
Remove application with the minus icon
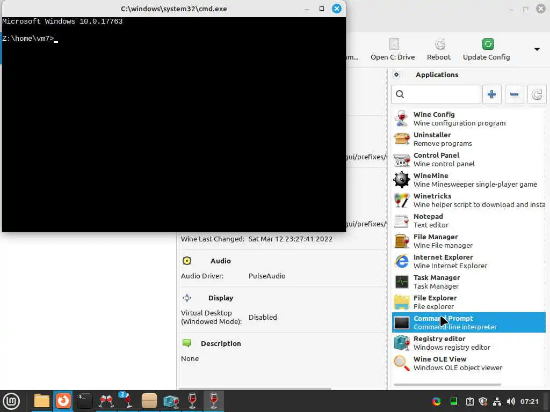point(514,94)
